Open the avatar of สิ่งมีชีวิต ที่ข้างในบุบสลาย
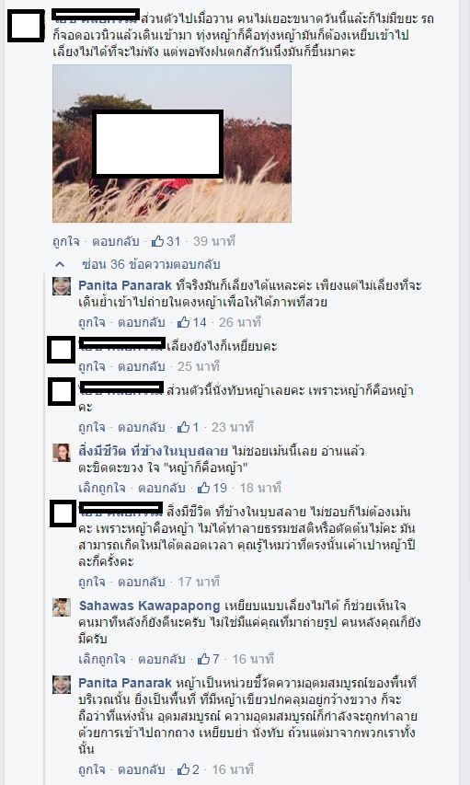Screen dimensions: 470x785 click(x=62, y=452)
